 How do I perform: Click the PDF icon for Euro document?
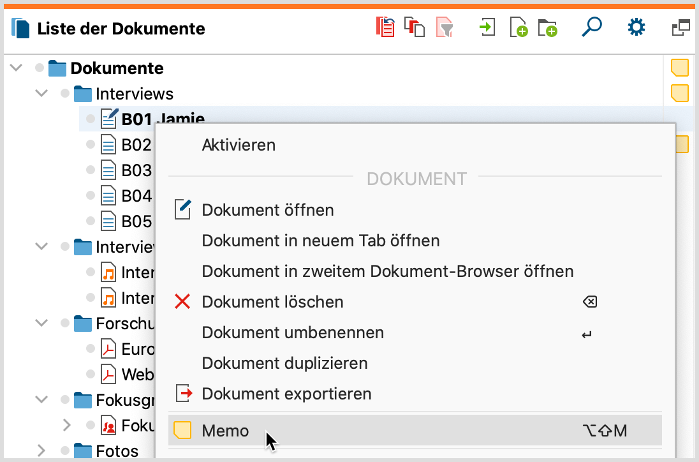tap(108, 348)
